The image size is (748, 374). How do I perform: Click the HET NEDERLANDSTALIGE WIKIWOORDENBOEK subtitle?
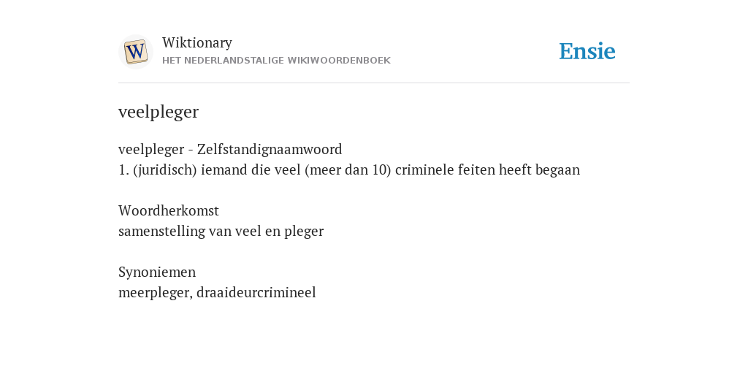pyautogui.click(x=276, y=61)
